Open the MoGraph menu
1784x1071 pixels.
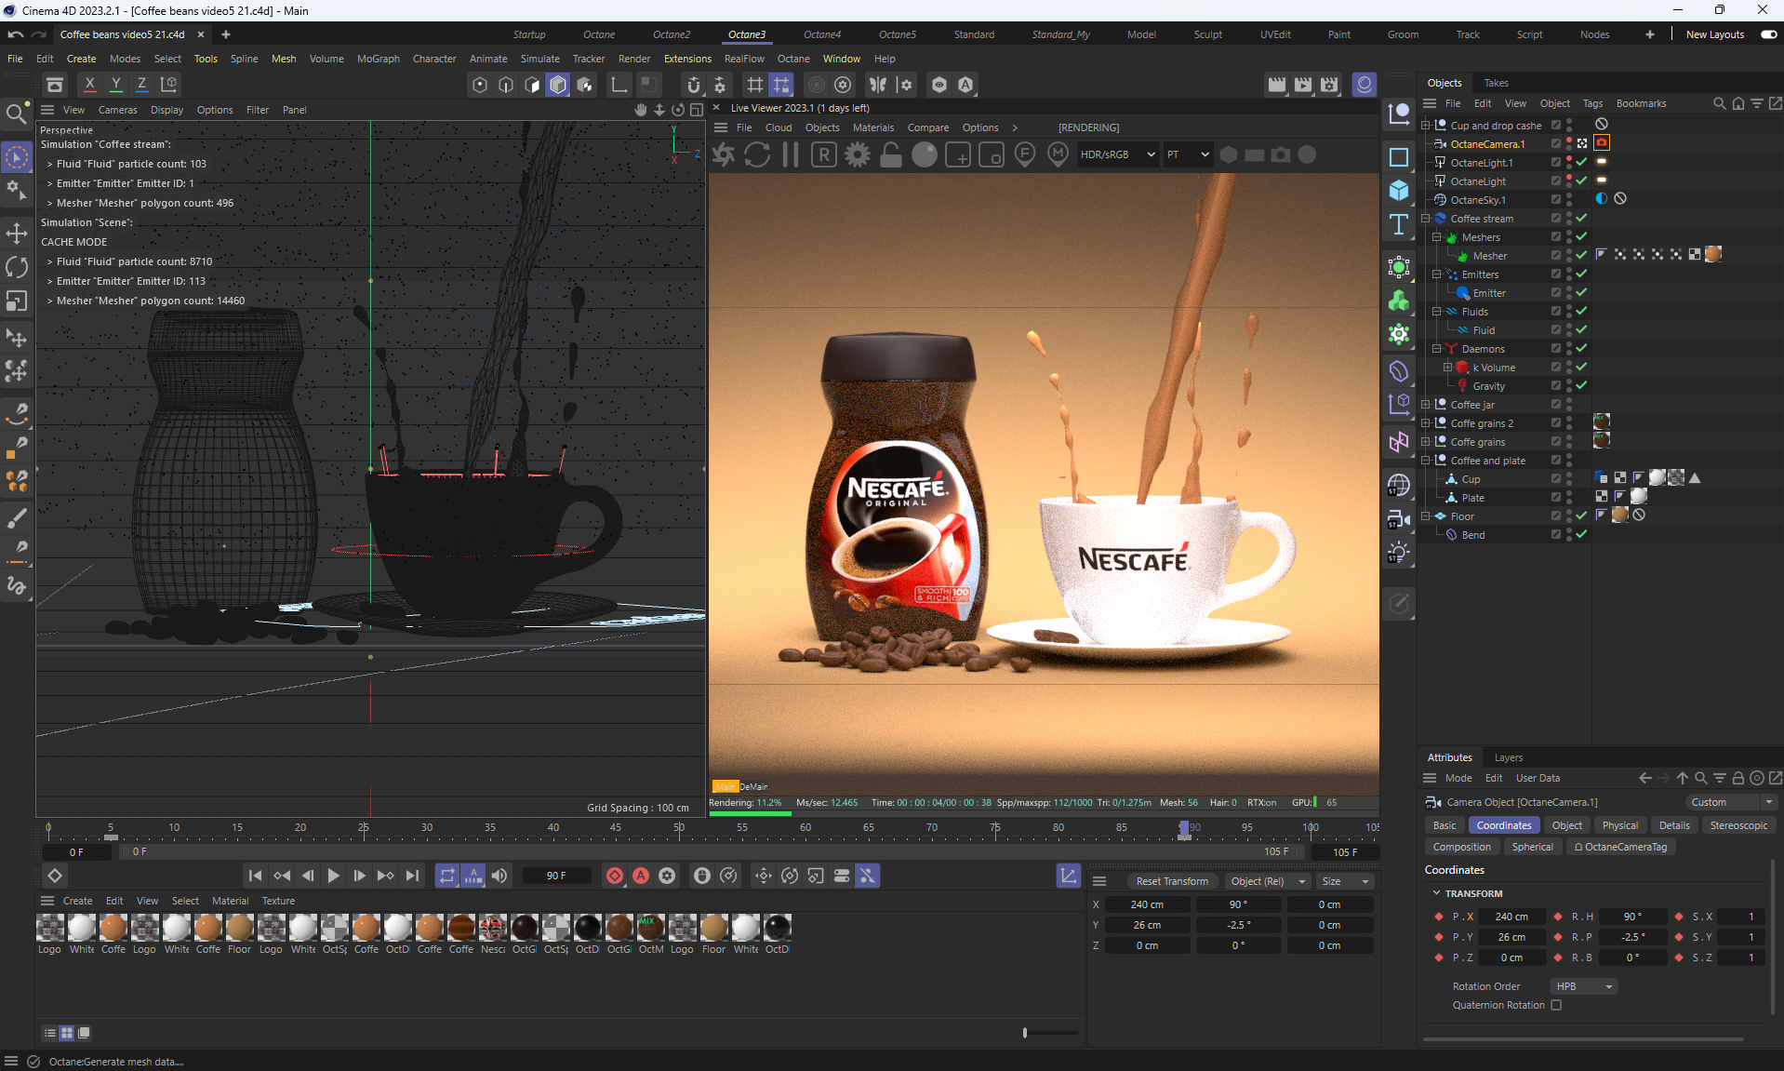click(378, 59)
